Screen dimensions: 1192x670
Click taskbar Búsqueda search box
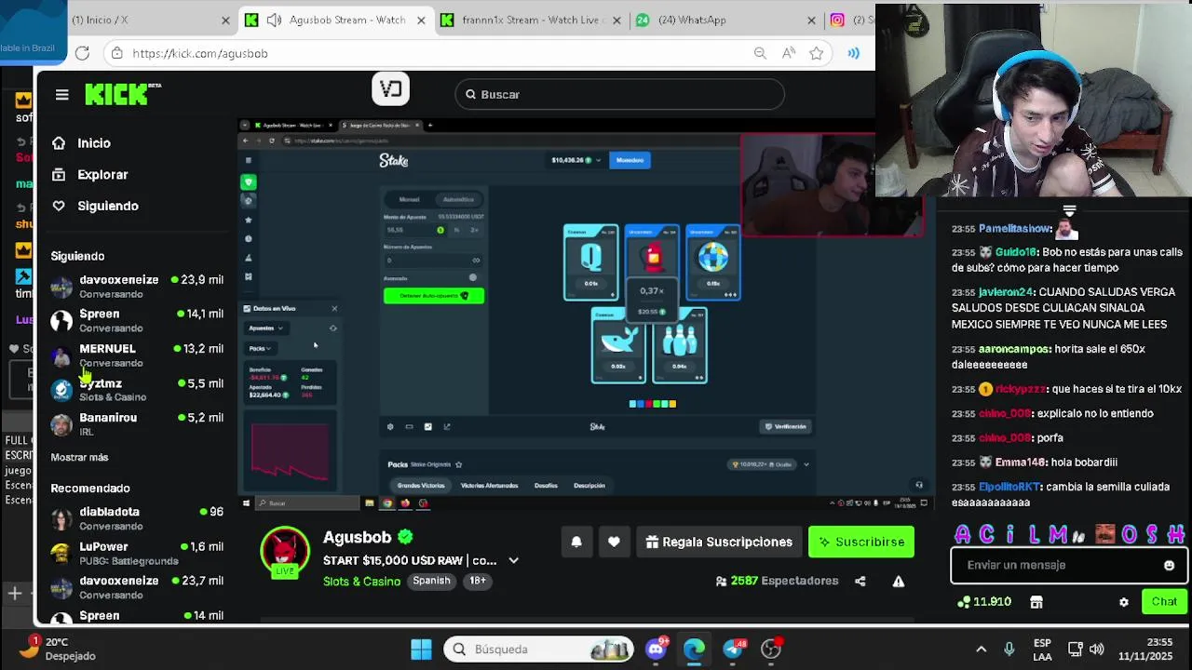(x=537, y=650)
